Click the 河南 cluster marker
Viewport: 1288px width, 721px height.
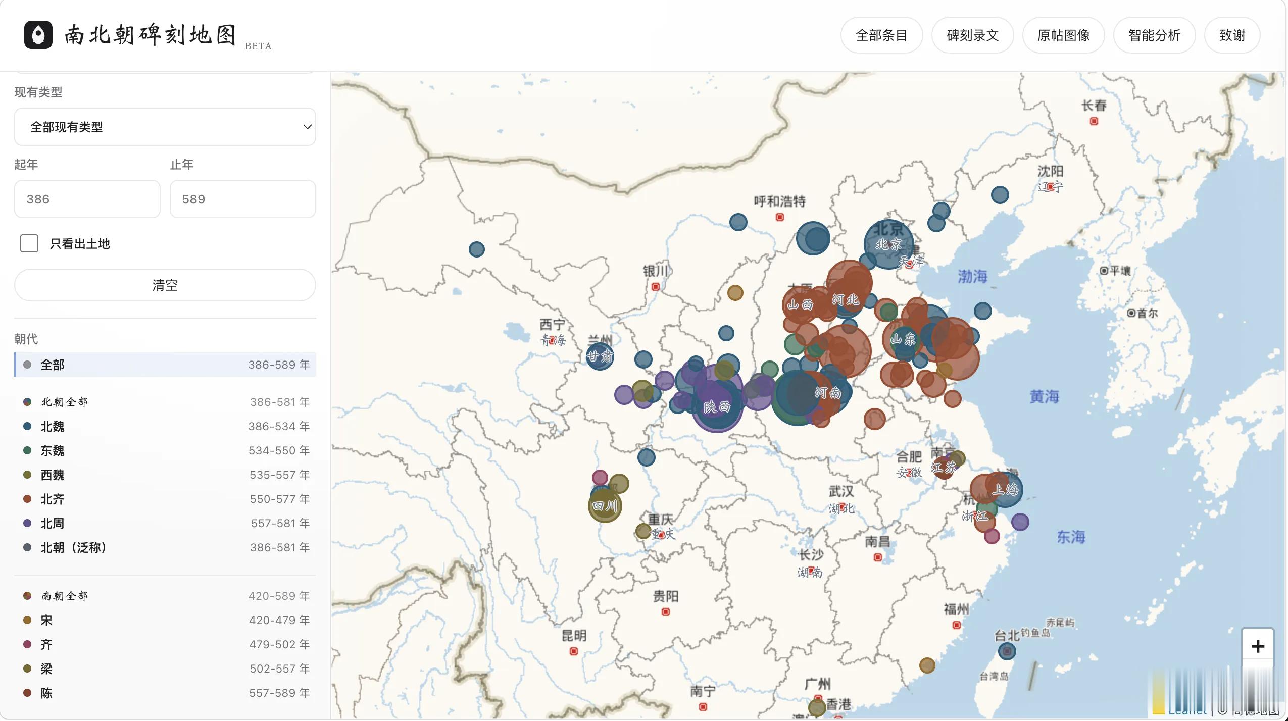click(x=828, y=392)
